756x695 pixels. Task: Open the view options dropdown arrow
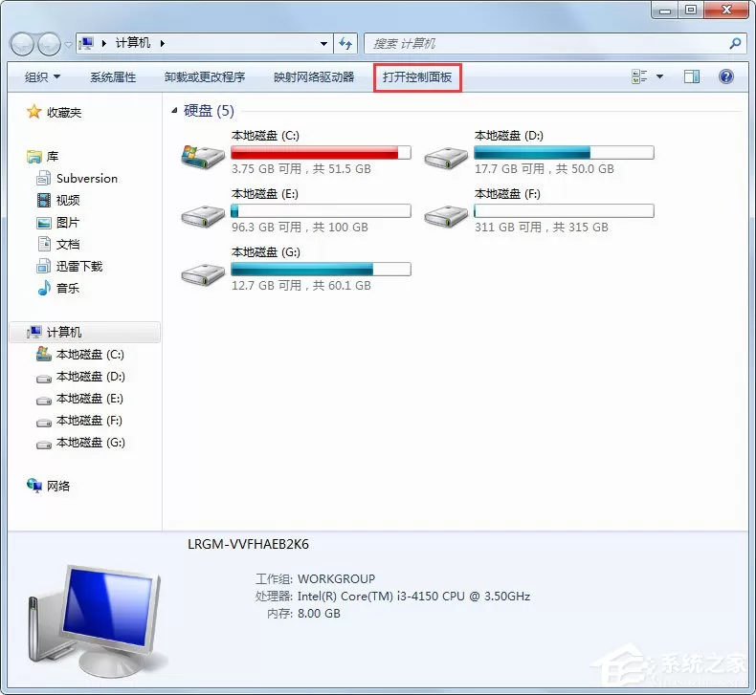point(659,76)
